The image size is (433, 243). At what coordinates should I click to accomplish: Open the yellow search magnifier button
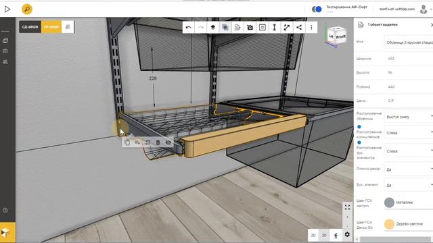[27, 9]
